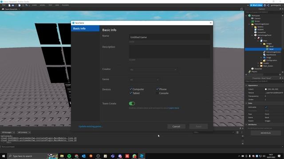This screenshot has width=284, height=159.
Task: Open the All Messages dropdown in Output
Action: 8,132
